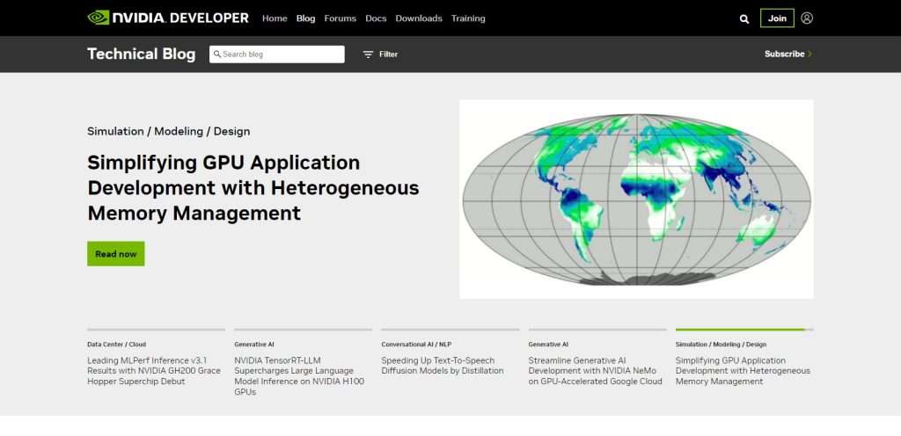Open the Simplifying GPU Application Development headline

(x=253, y=188)
